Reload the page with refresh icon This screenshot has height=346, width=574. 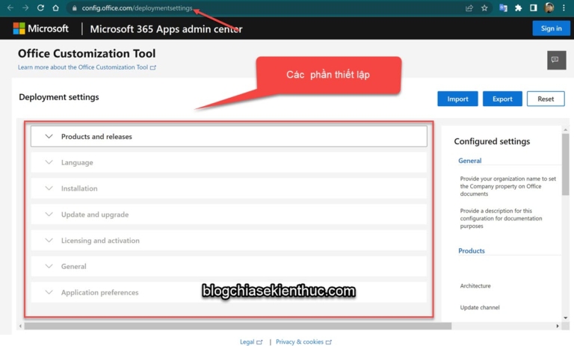click(40, 7)
